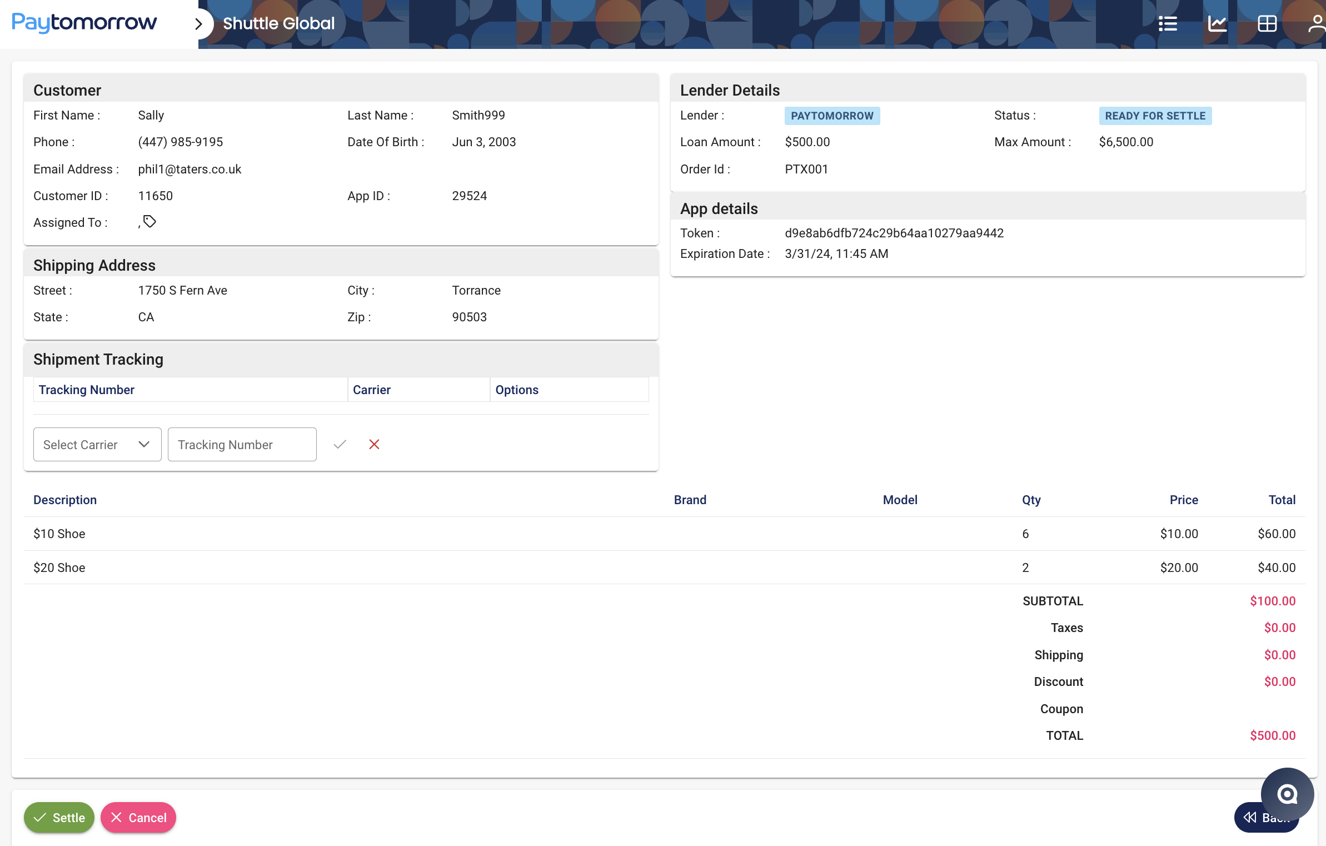Focus the Tracking Number input field

click(242, 444)
